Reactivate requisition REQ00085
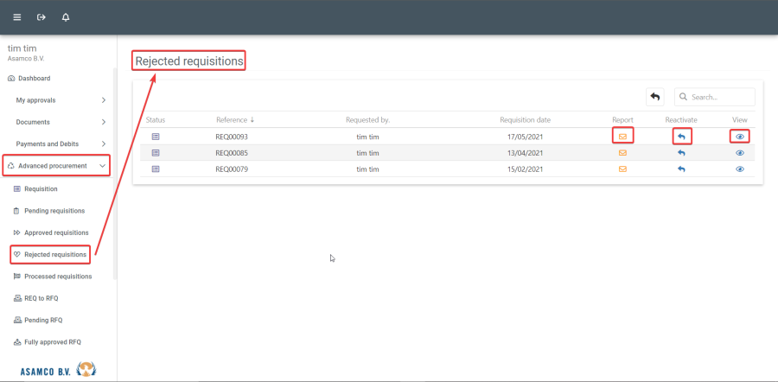This screenshot has height=382, width=778. tap(681, 153)
